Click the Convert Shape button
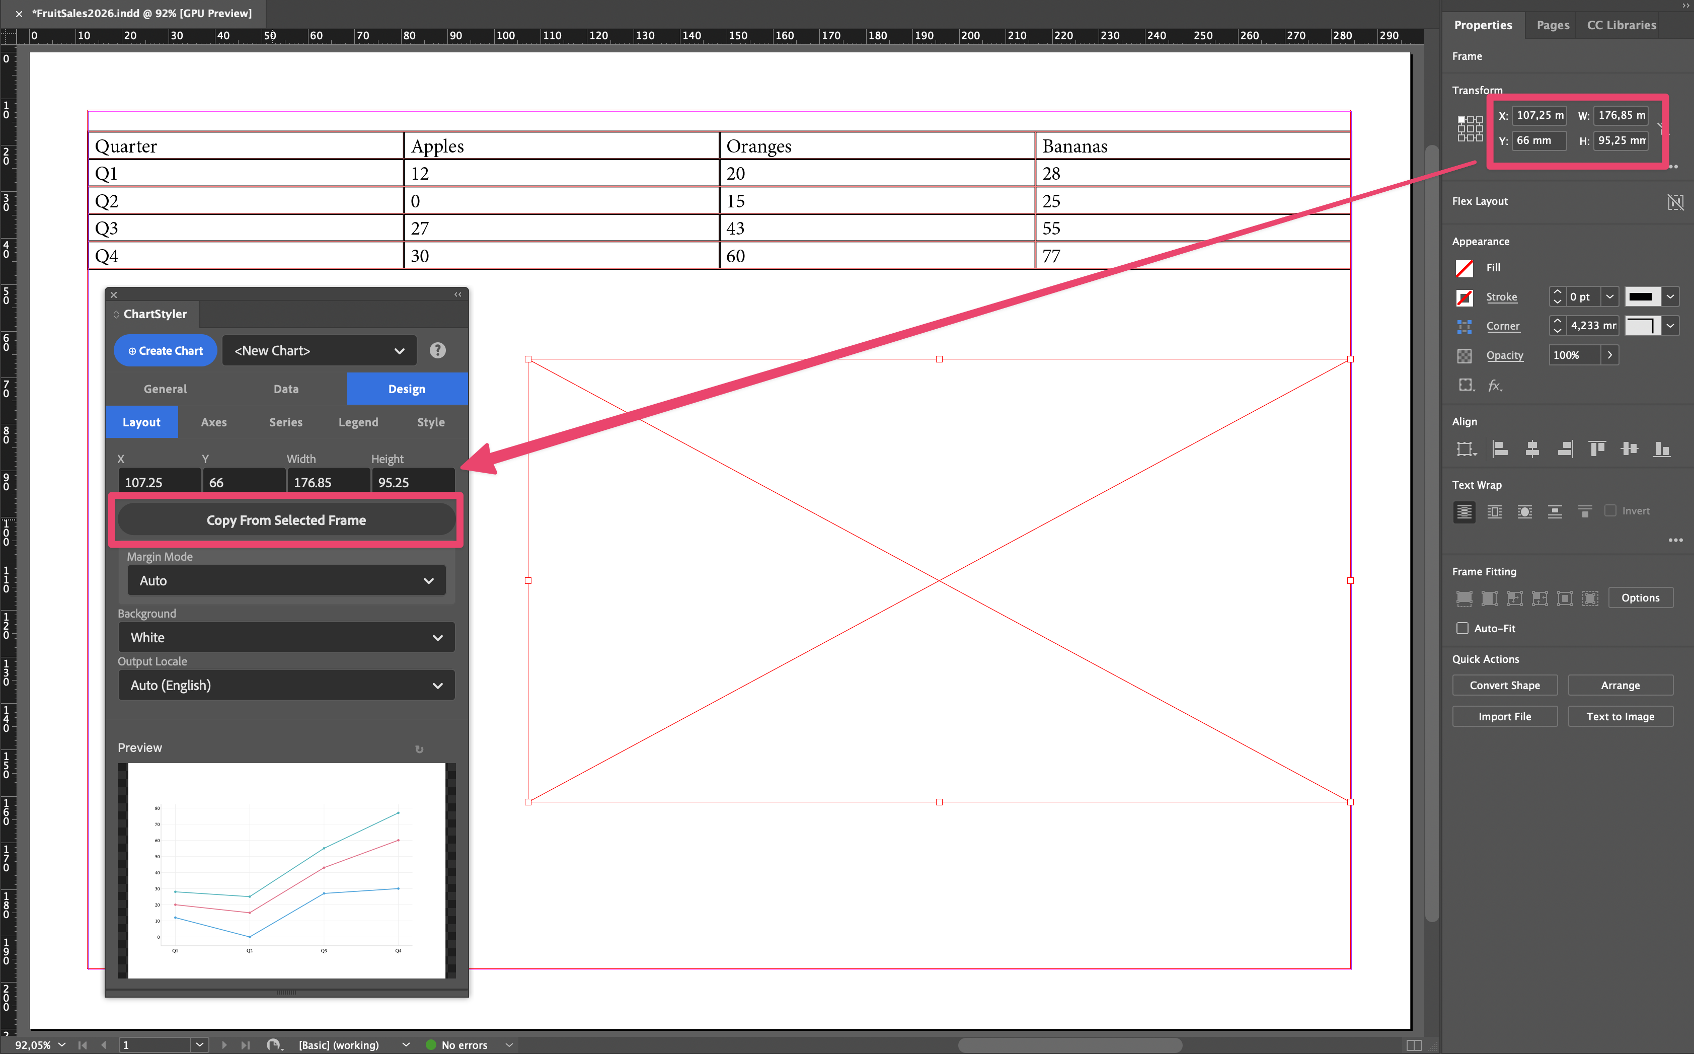Screen dimensions: 1694x1054 coord(1504,685)
